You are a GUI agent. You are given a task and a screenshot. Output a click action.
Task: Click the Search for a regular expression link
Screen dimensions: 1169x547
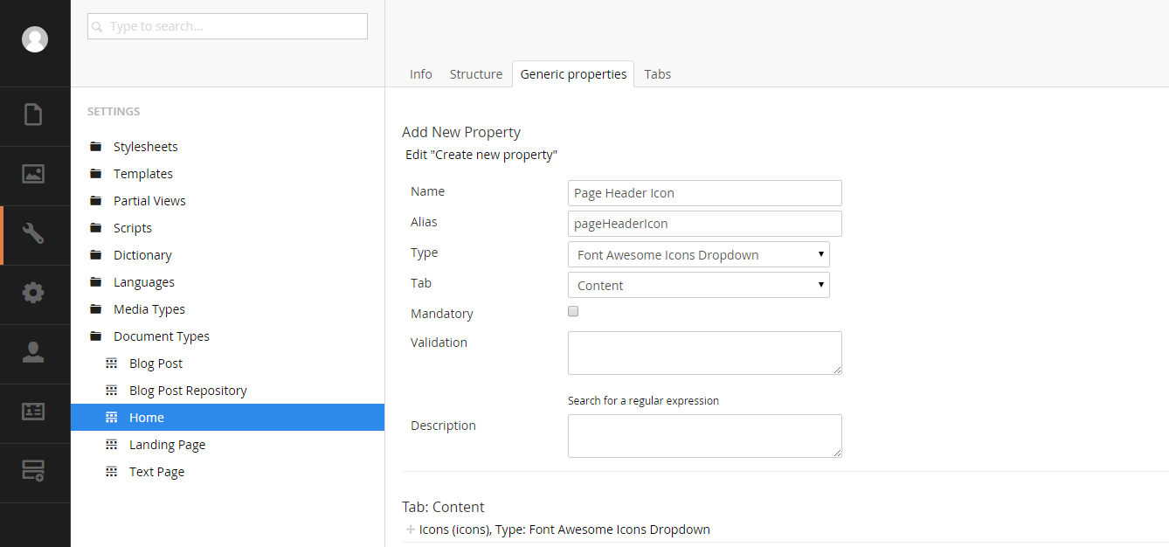[643, 401]
